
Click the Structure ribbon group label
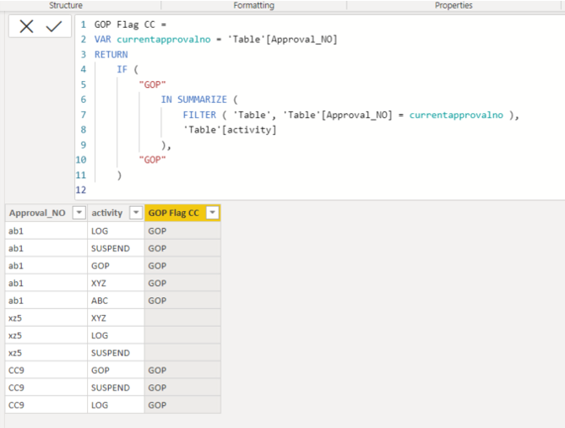coord(66,5)
